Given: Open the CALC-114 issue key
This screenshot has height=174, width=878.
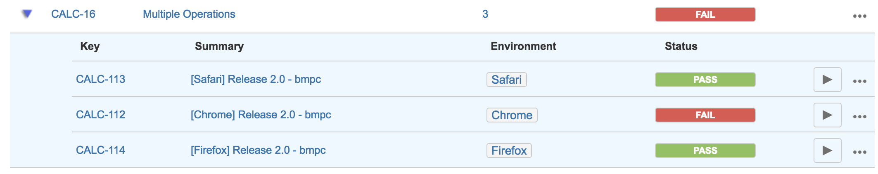Looking at the screenshot, I should click(x=100, y=150).
